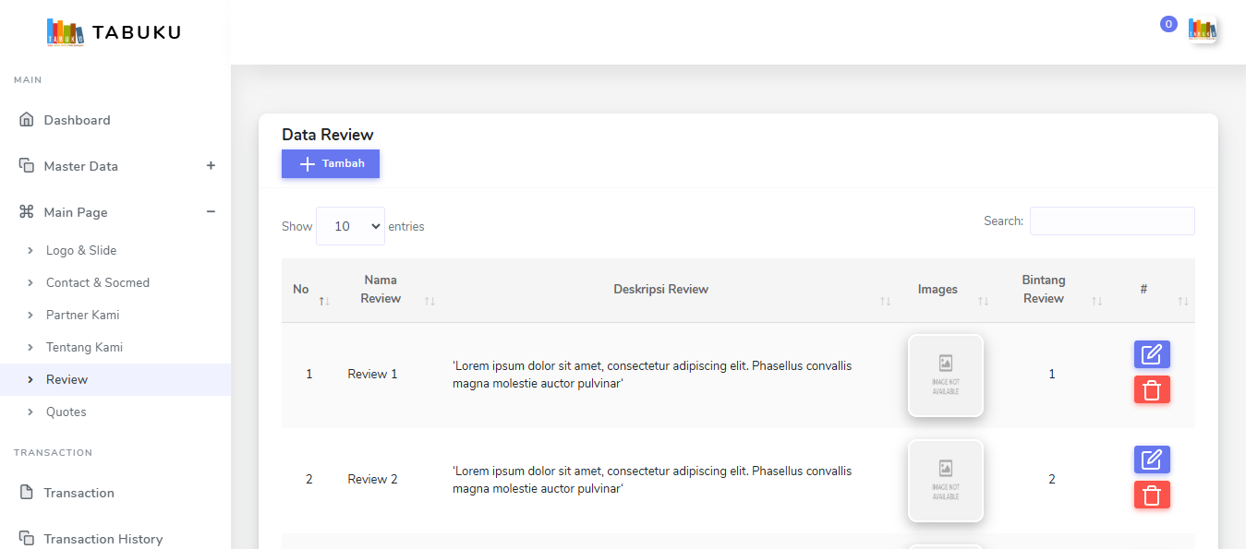
Task: Click the delete trash icon for Review 1
Action: tap(1152, 389)
